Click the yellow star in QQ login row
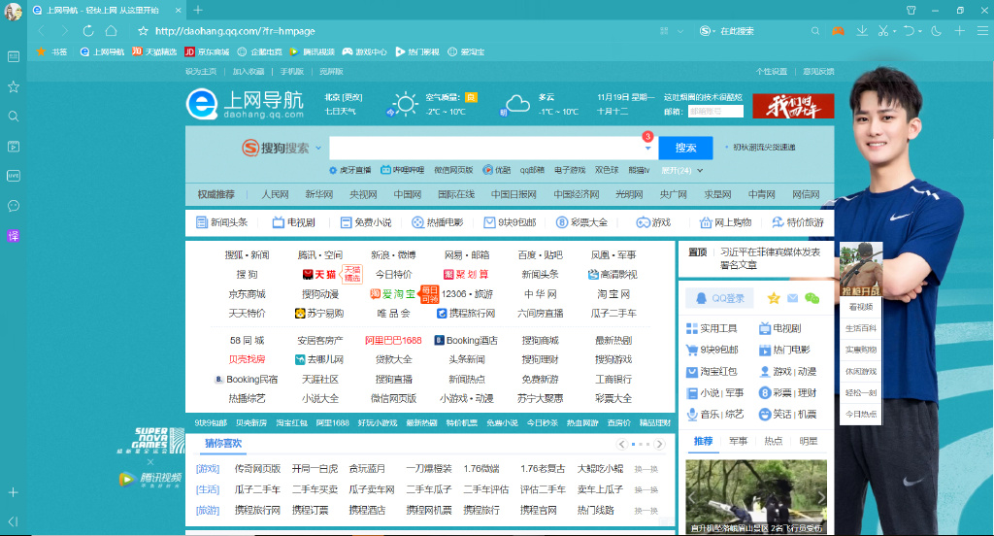The image size is (994, 536). tap(774, 298)
